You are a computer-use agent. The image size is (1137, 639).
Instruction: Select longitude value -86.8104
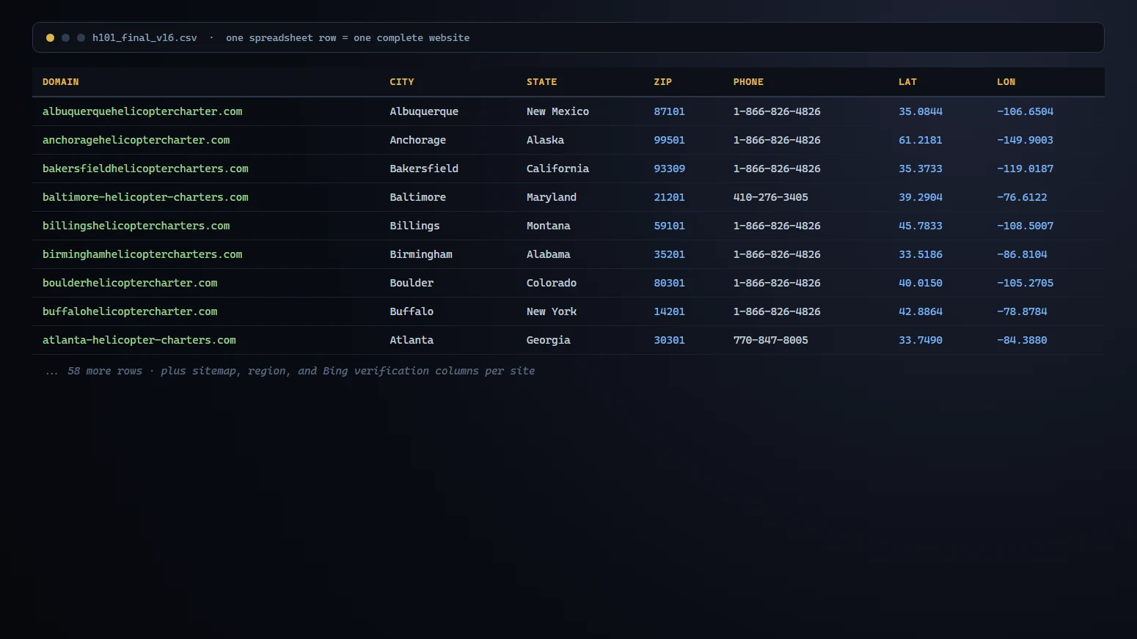pyautogui.click(x=1022, y=254)
